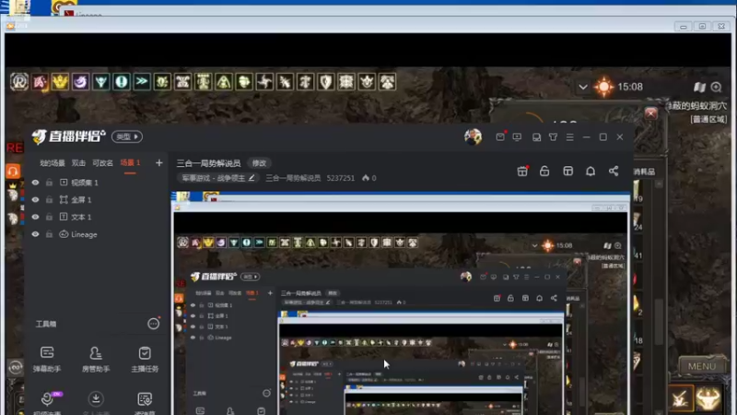737x415 pixels.
Task: Click the magnifier zoom icon at game top right
Action: point(717,87)
